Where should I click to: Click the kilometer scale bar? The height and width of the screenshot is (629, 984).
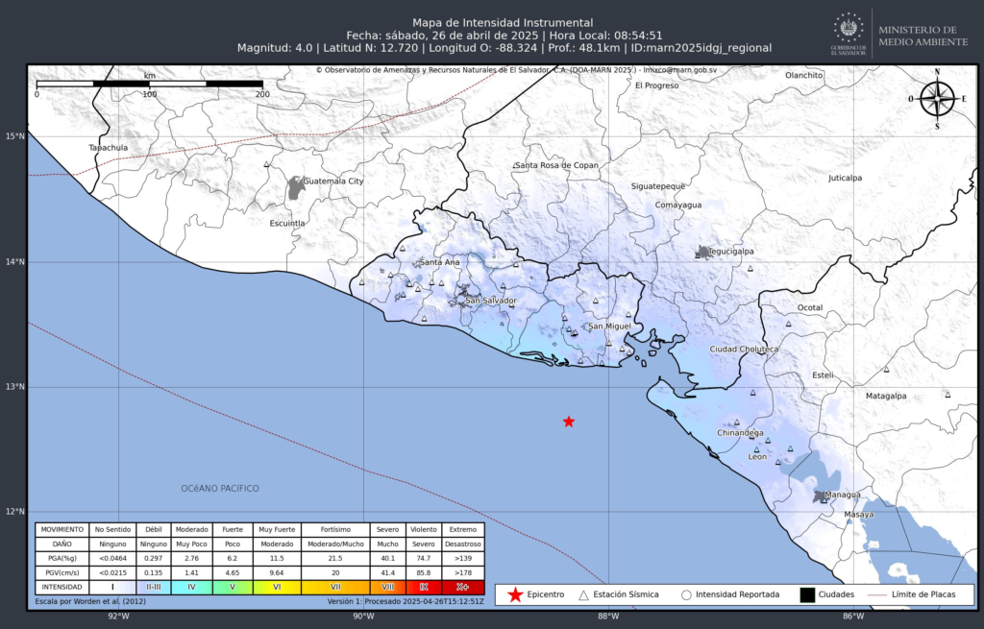point(149,84)
